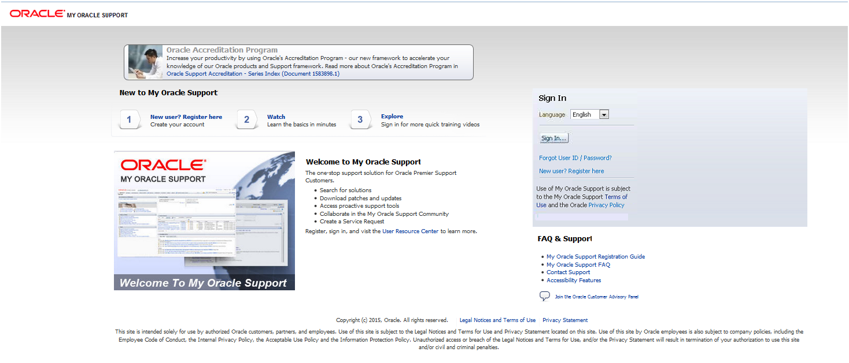This screenshot has width=849, height=363.
Task: Open Accessibility Features link
Action: click(574, 280)
